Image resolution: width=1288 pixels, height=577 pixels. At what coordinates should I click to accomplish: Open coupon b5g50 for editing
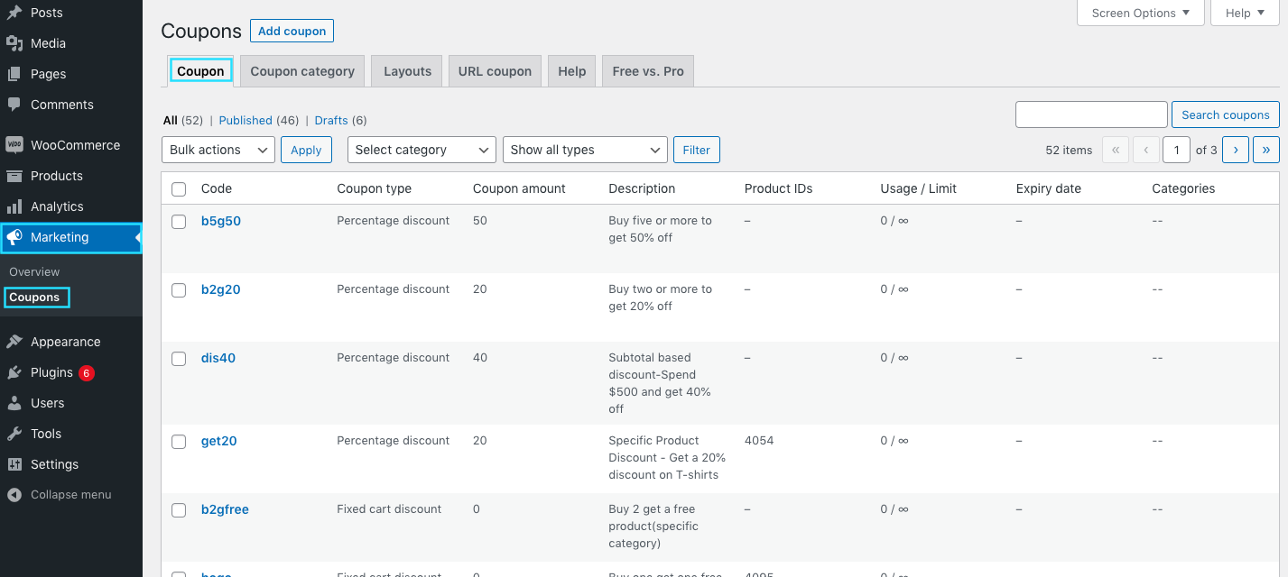coord(221,221)
